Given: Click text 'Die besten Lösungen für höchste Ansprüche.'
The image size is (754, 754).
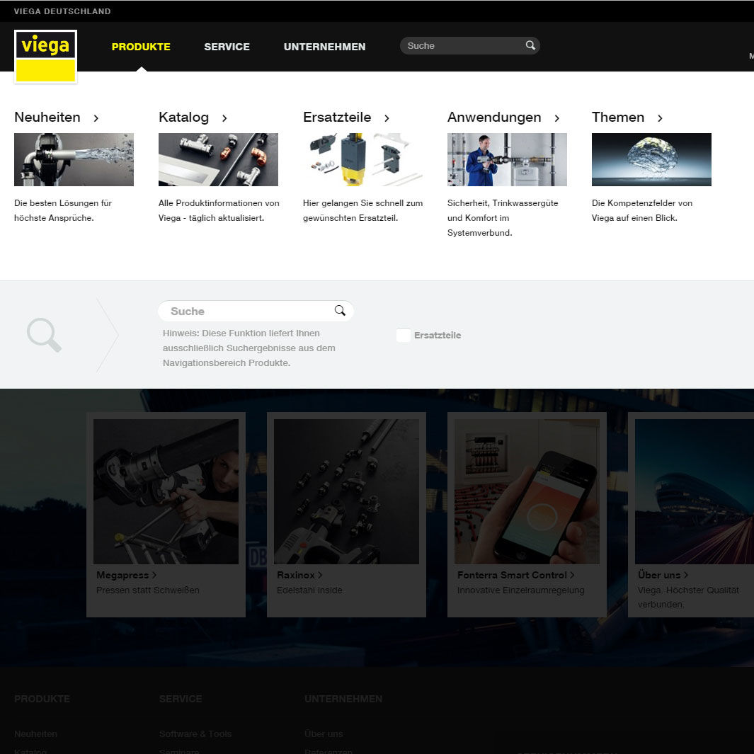Looking at the screenshot, I should [x=63, y=210].
